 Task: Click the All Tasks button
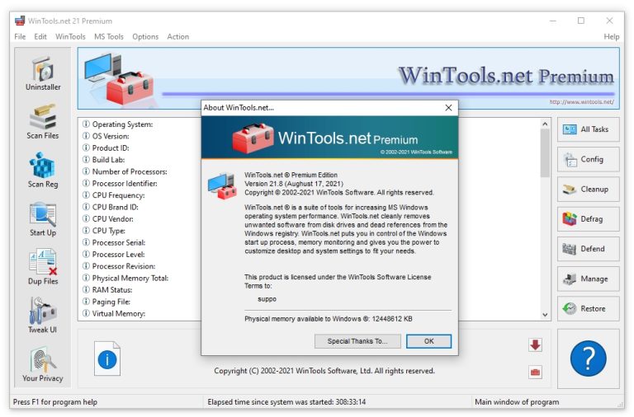(x=588, y=129)
